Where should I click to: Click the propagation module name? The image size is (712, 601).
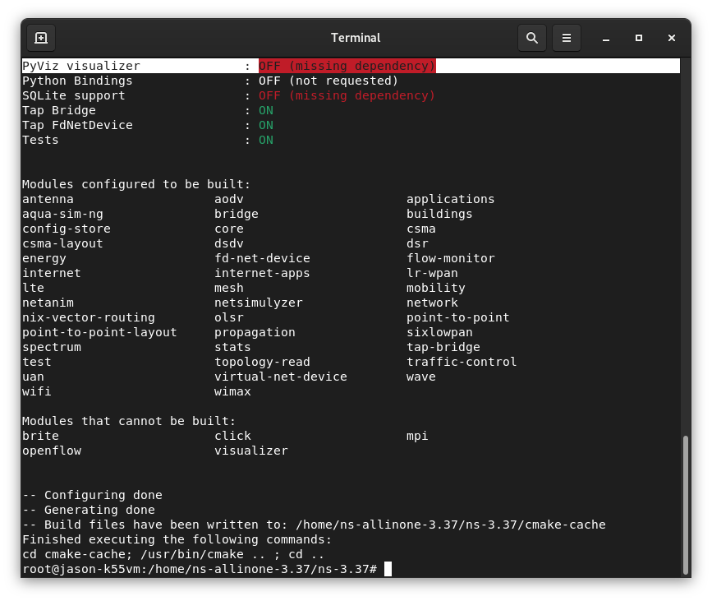[255, 332]
